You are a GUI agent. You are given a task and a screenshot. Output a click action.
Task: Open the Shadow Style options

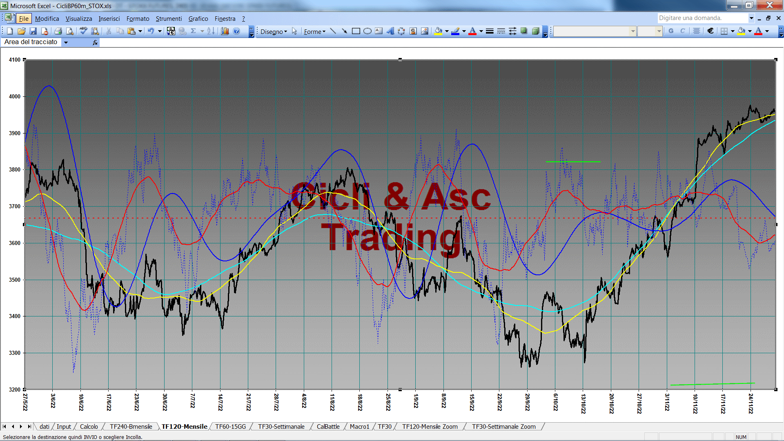tap(524, 31)
